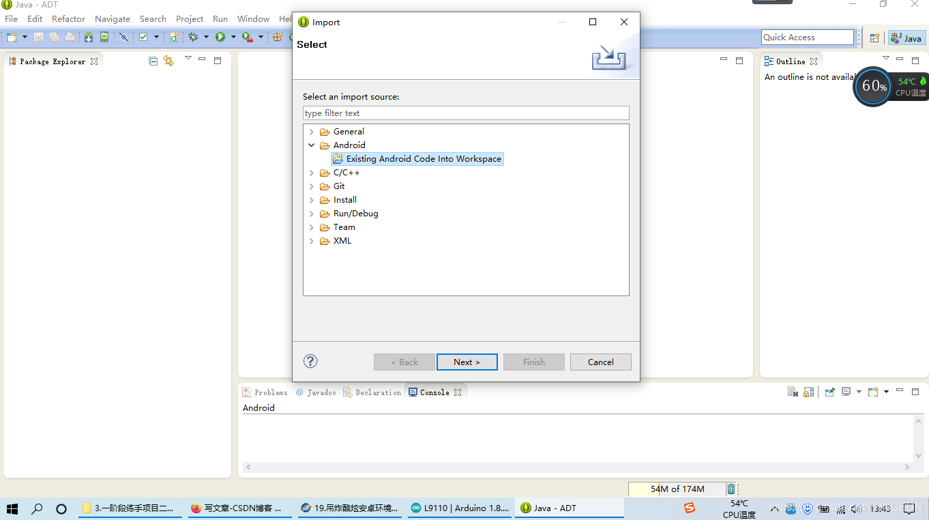This screenshot has width=929, height=520.
Task: Open the Navigate menu
Action: 113,18
